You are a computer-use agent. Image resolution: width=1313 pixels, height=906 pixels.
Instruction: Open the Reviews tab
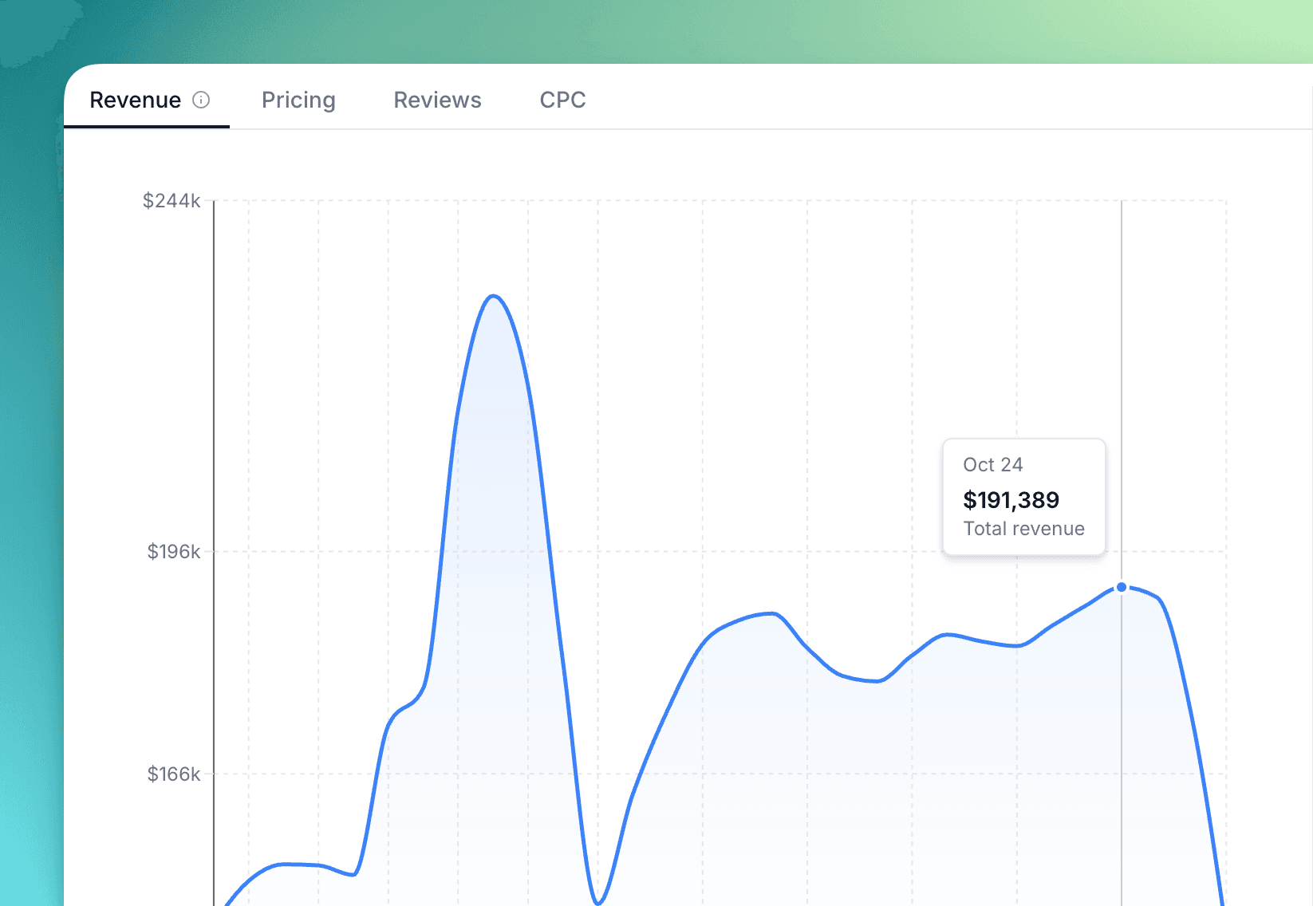[436, 100]
